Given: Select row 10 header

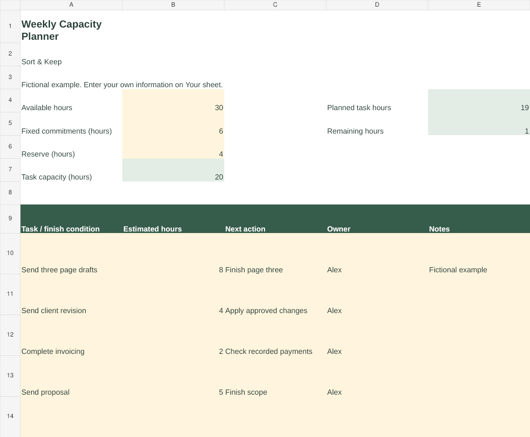Looking at the screenshot, I should click(10, 253).
